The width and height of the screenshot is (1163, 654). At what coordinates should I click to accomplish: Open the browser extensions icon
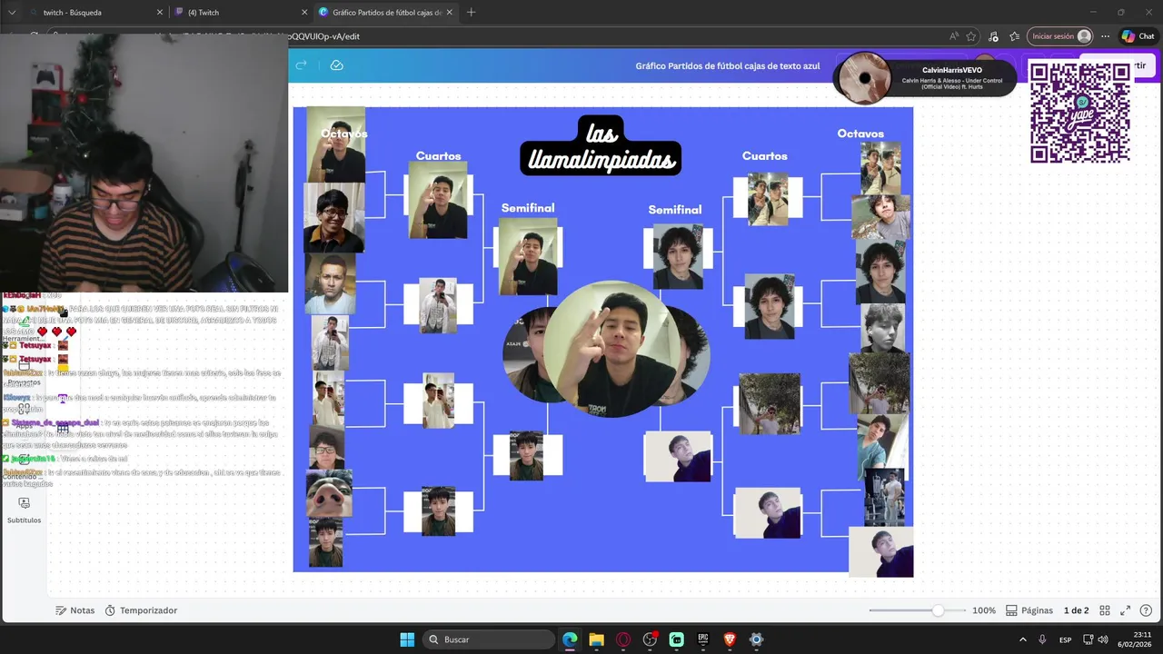pyautogui.click(x=993, y=36)
